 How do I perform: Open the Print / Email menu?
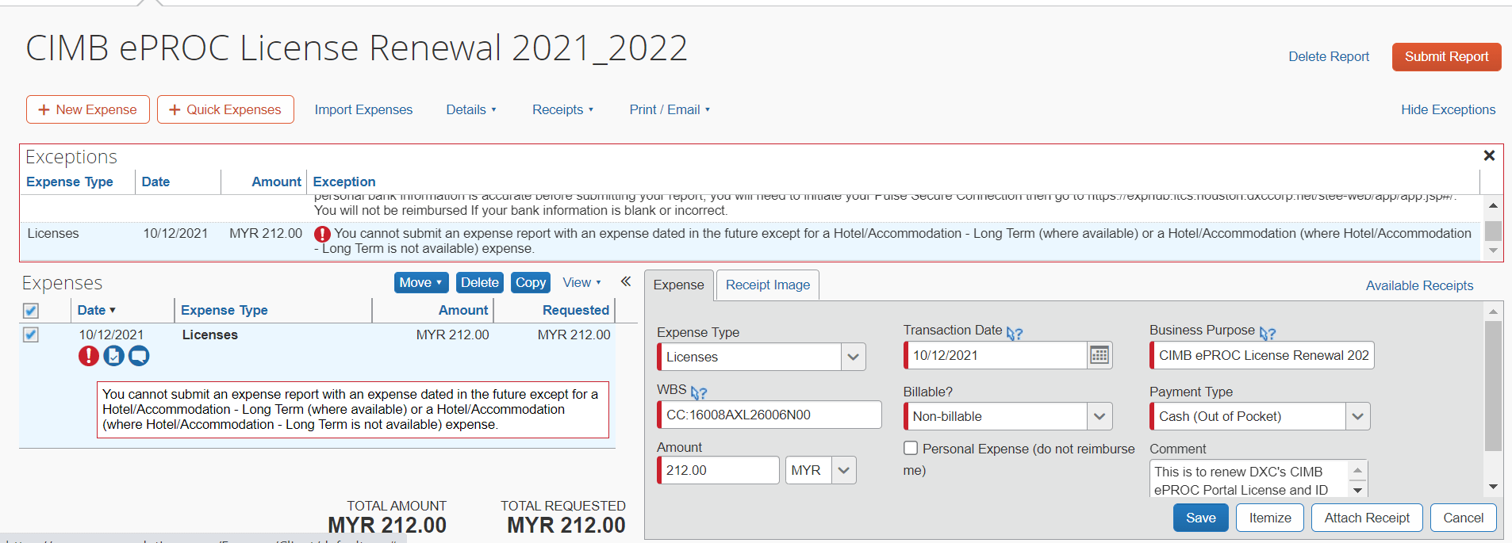[670, 109]
